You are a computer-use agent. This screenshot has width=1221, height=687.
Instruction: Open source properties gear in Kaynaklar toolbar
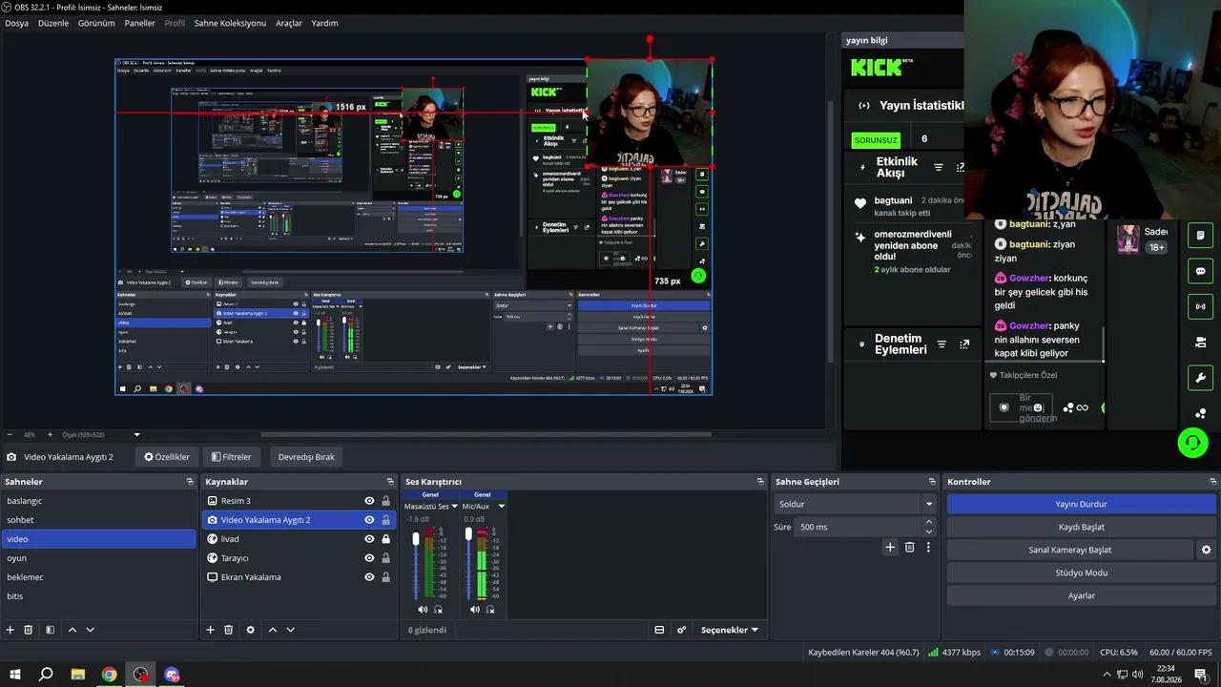pyautogui.click(x=251, y=630)
